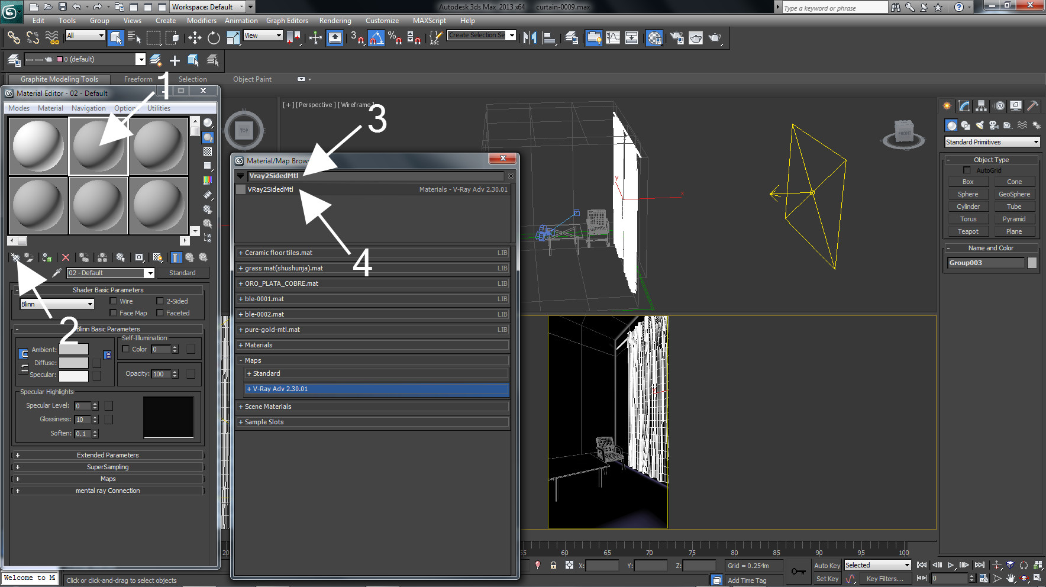Screen dimensions: 1046x587
Task: Enable the Faceted checkbox
Action: point(160,313)
